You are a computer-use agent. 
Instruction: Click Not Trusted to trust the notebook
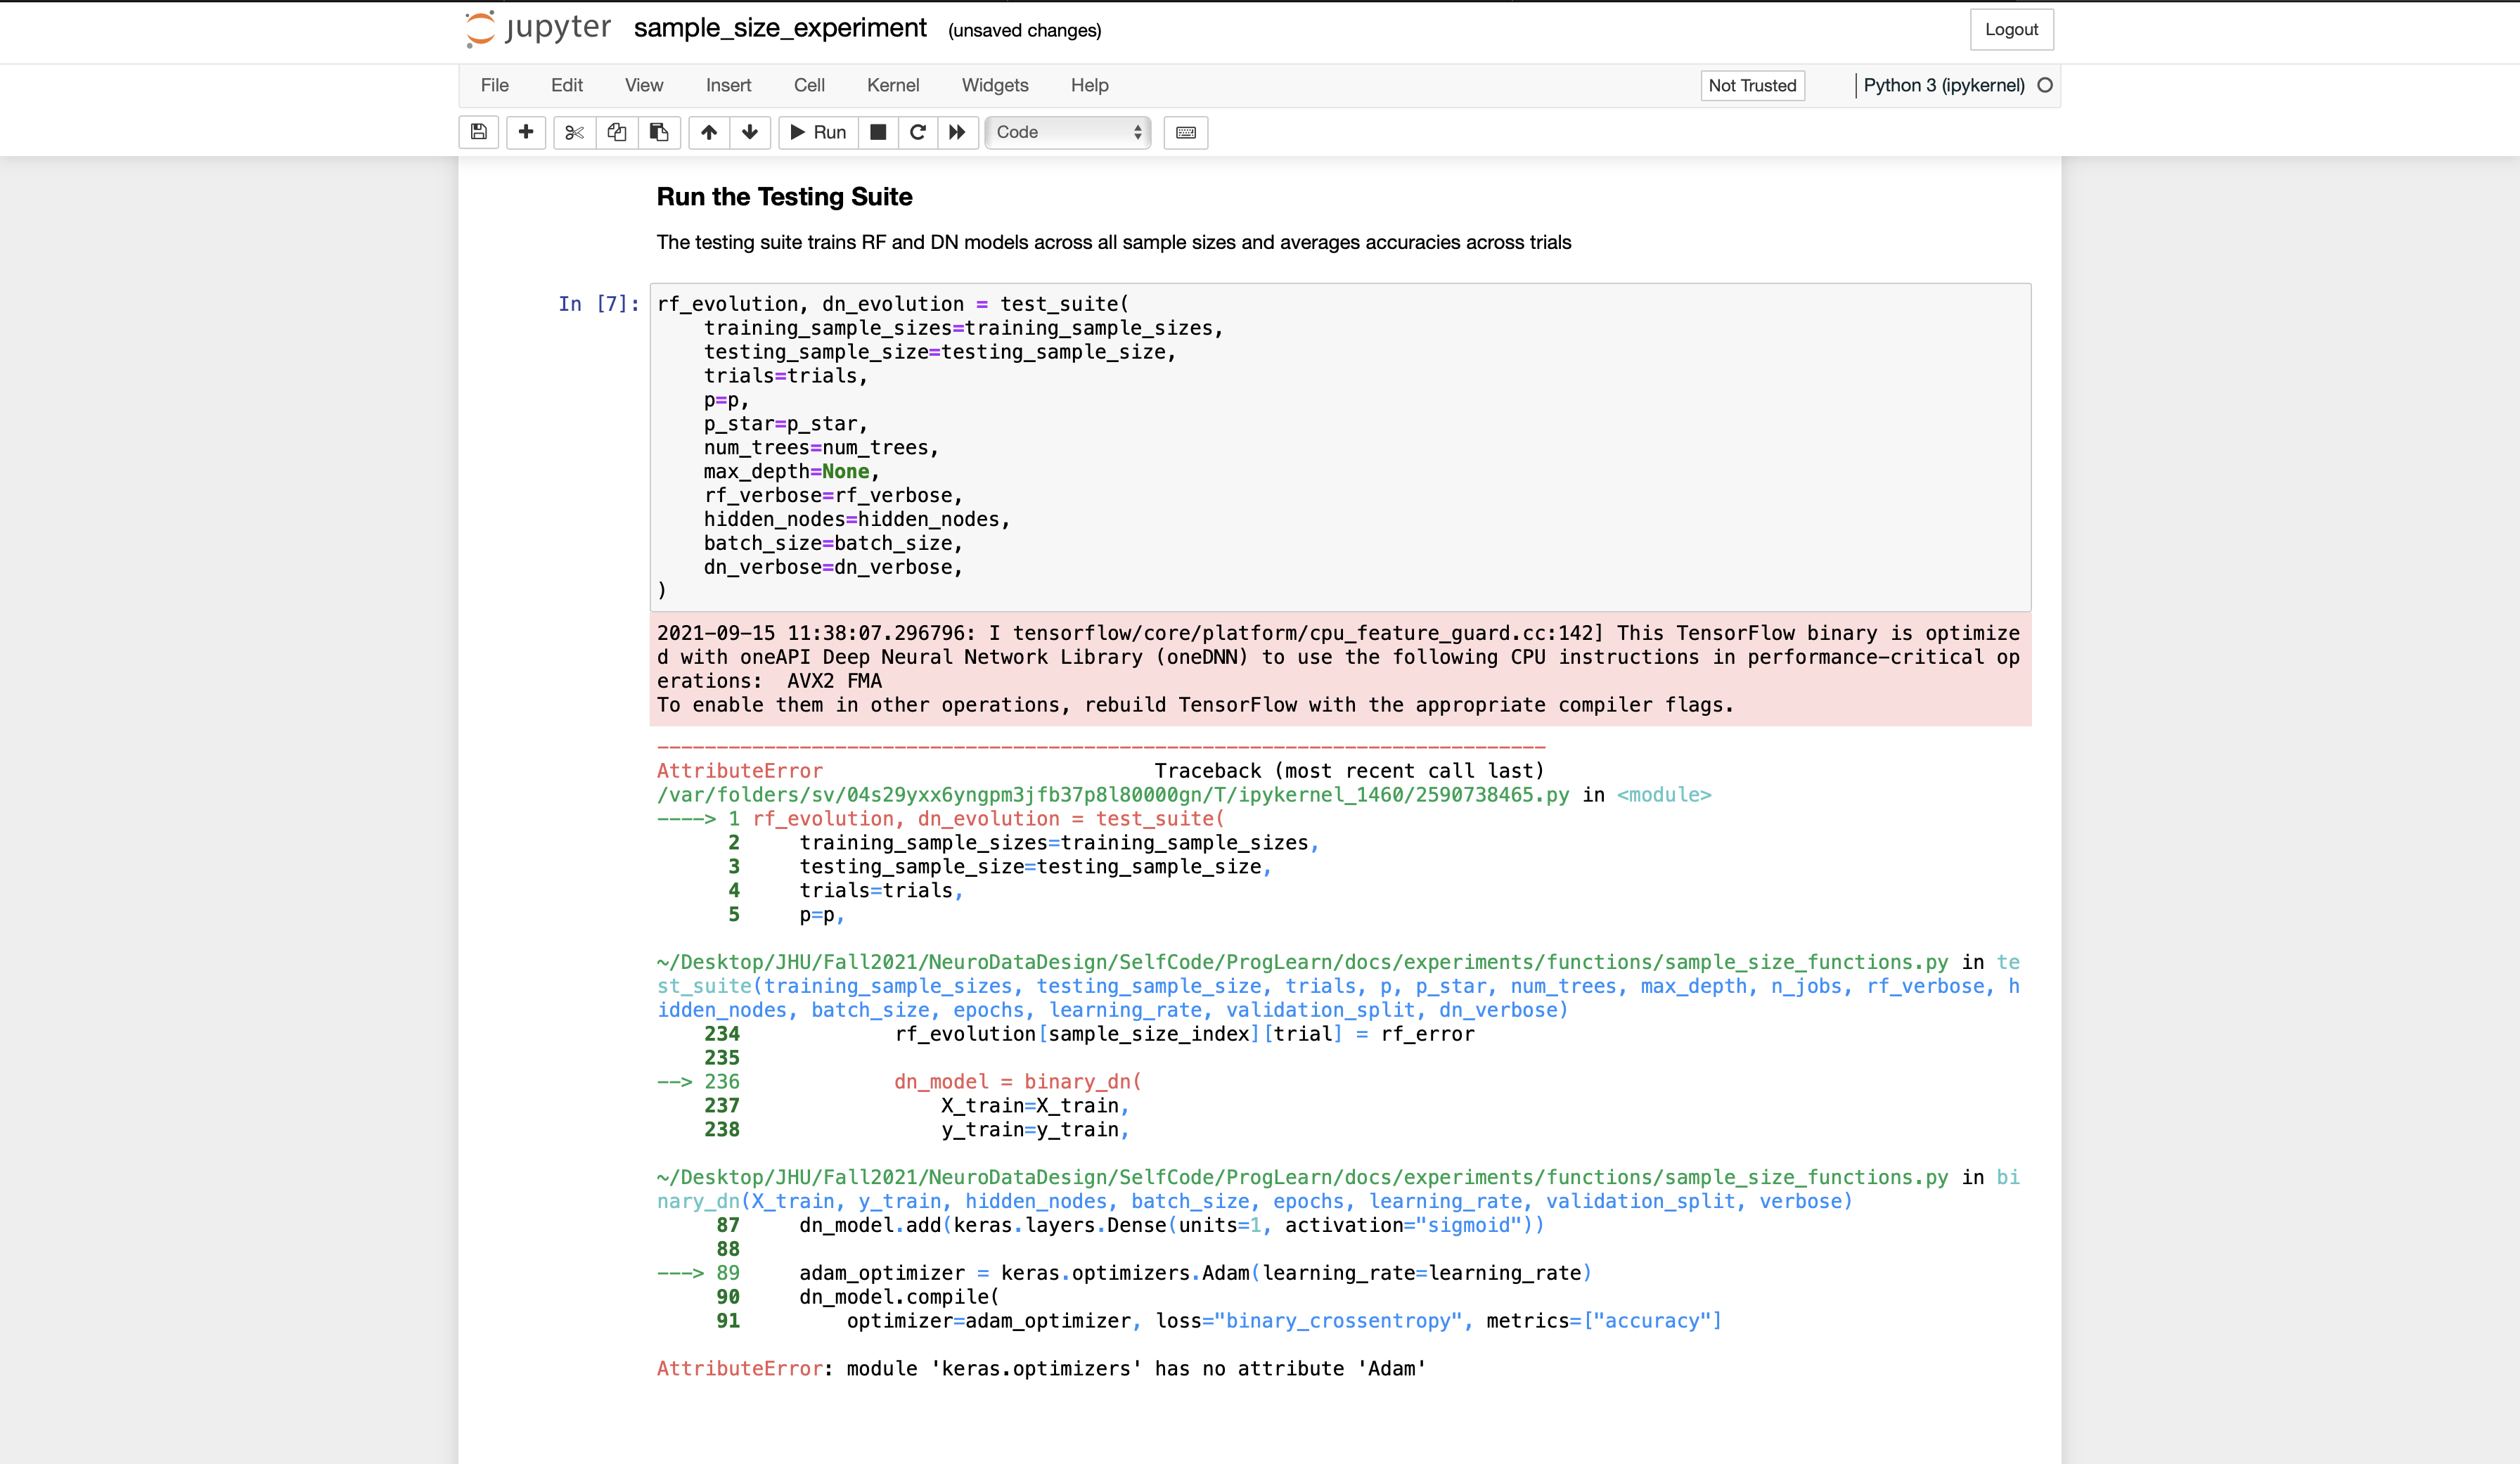1752,85
